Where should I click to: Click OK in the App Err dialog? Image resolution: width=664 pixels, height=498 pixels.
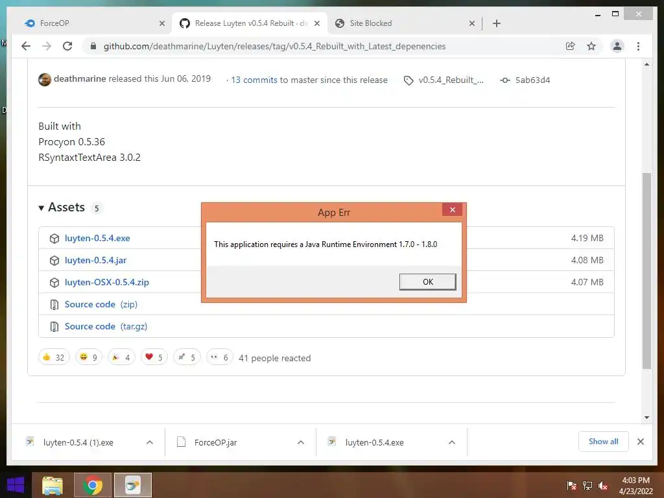428,281
